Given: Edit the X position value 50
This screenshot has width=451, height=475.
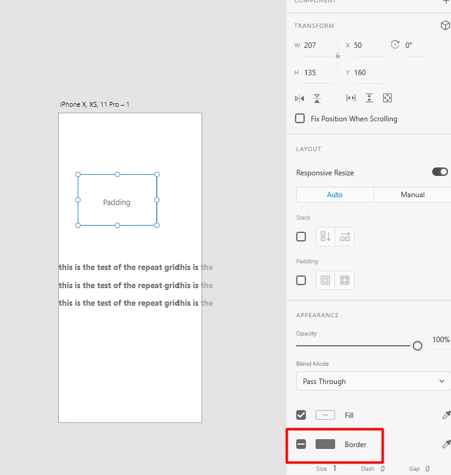Looking at the screenshot, I should [x=368, y=45].
